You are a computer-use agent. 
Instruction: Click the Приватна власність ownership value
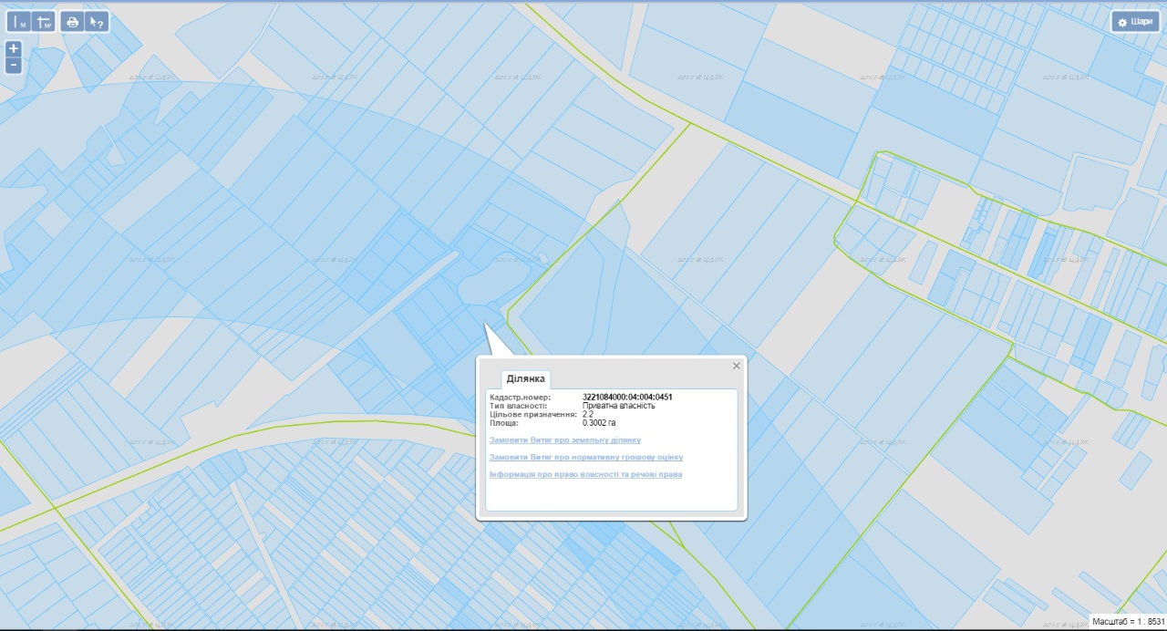(x=619, y=406)
